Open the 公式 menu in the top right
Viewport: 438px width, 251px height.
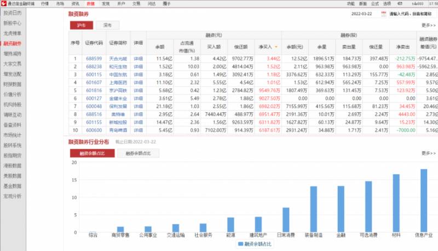pos(375,4)
